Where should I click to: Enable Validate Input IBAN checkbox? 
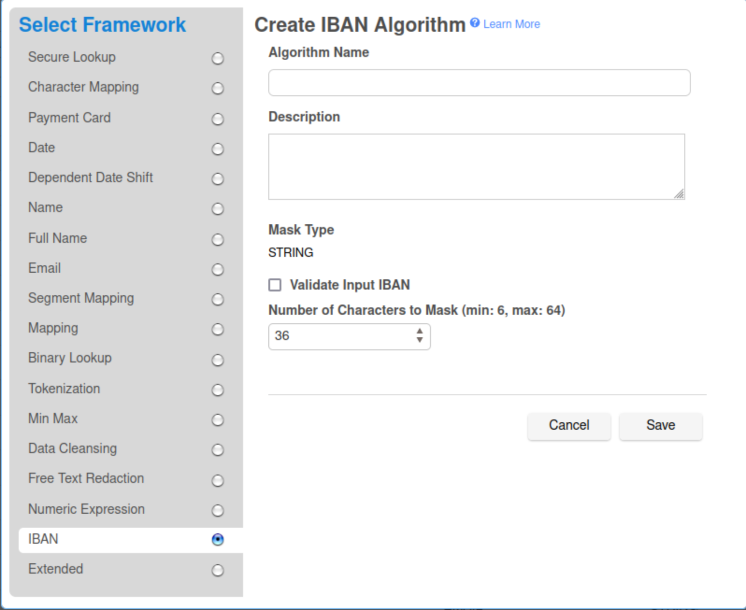pos(275,285)
